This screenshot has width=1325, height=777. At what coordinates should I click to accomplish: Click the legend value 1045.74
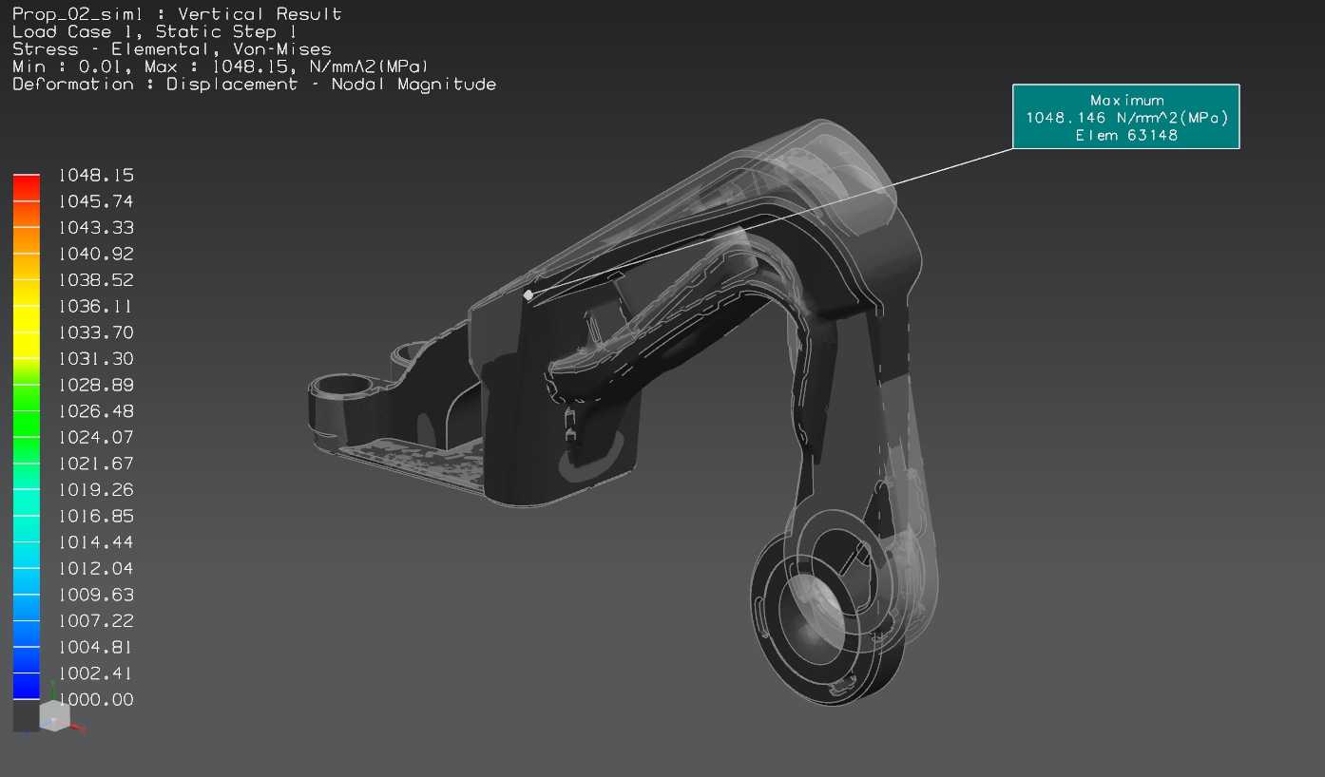click(96, 201)
